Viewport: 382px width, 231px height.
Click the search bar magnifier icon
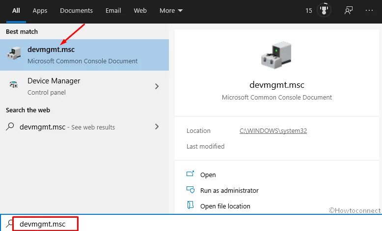[10, 223]
